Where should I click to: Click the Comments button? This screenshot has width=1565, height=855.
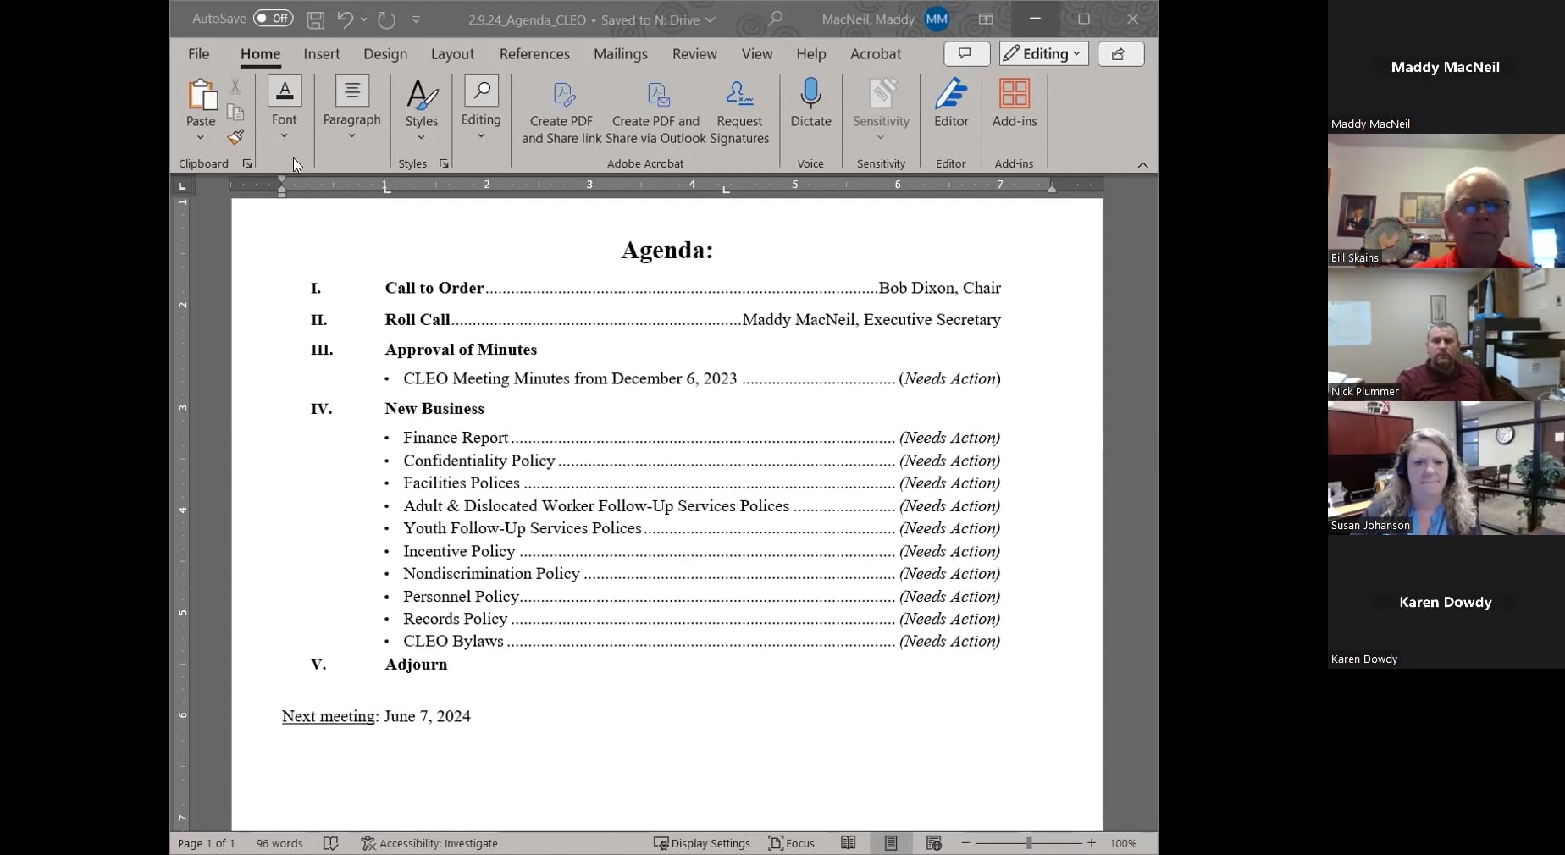point(965,53)
